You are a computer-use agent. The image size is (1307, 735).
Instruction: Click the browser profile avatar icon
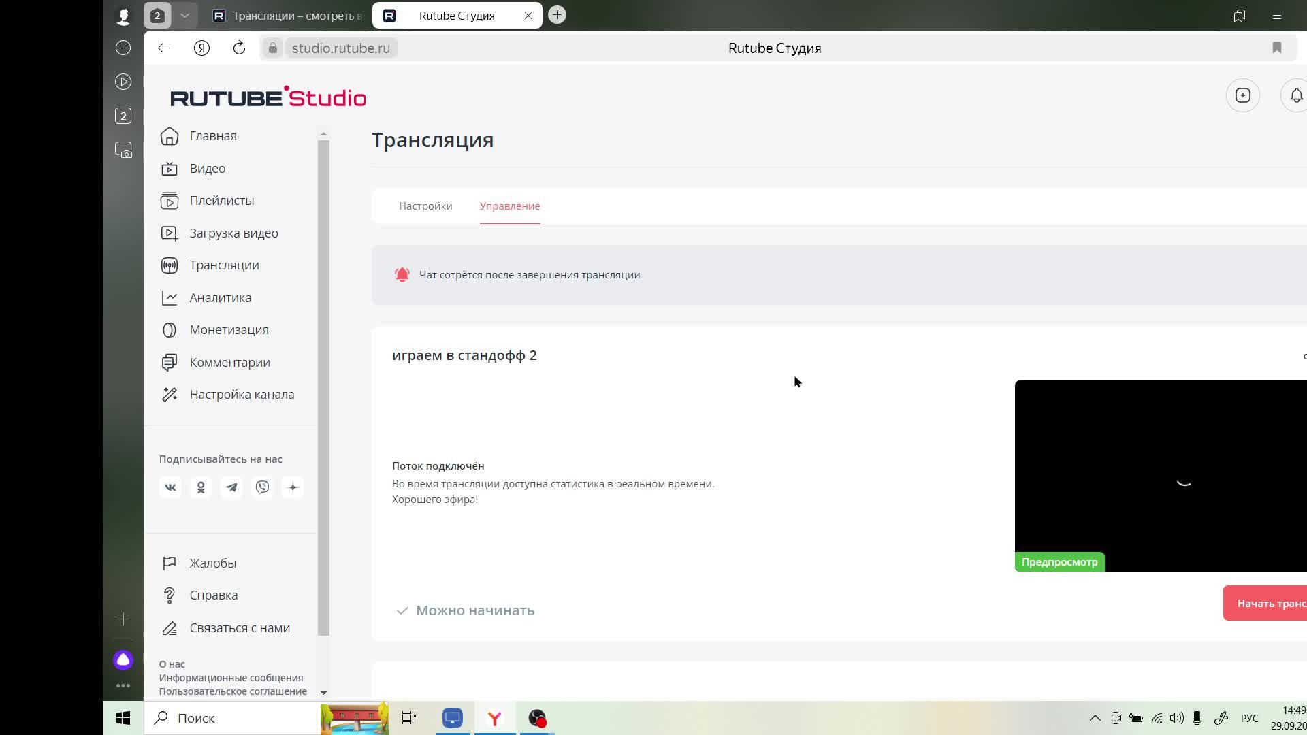point(123,16)
